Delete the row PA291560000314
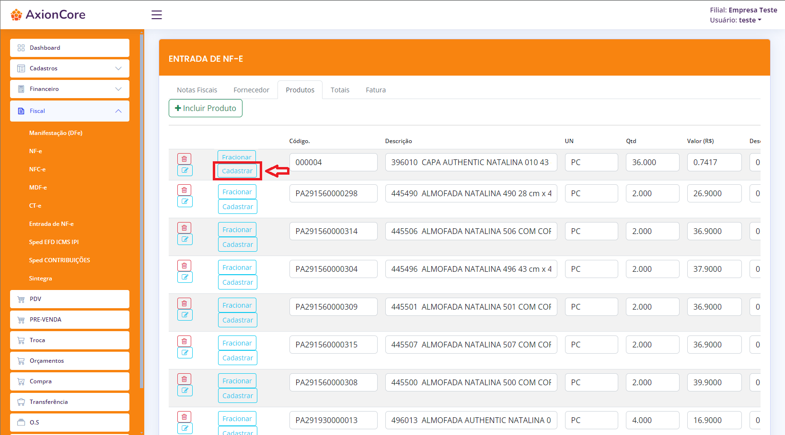785x435 pixels. 185,228
